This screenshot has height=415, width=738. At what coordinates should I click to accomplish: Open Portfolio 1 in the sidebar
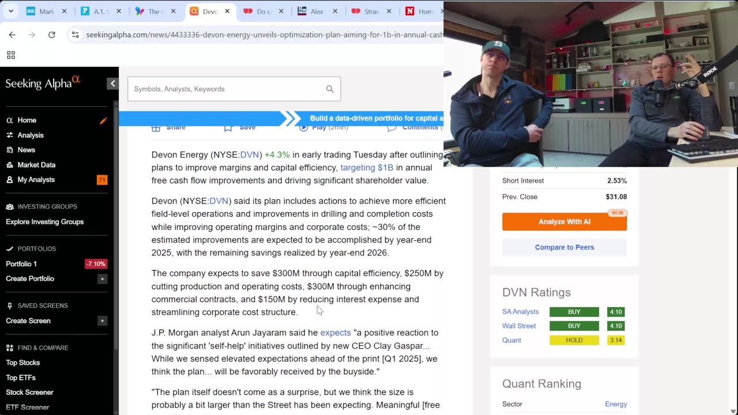[x=21, y=264]
